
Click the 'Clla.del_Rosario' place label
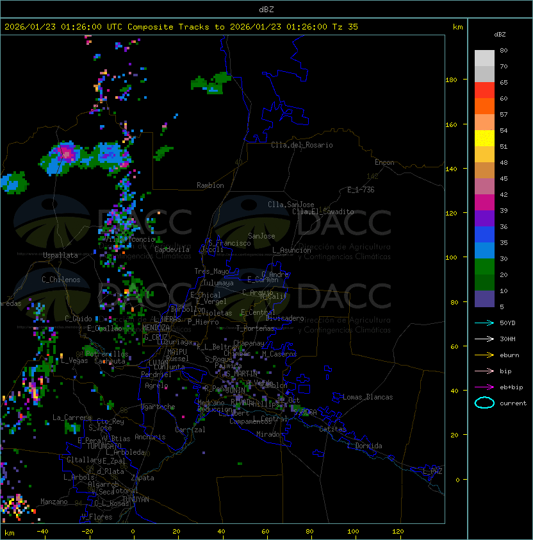(x=302, y=145)
